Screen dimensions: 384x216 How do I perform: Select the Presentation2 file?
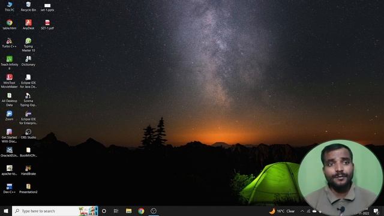pos(28,188)
